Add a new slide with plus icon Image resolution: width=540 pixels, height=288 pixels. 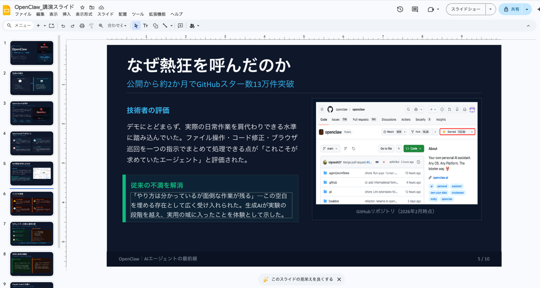pyautogui.click(x=38, y=26)
